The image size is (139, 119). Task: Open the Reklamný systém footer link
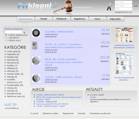tap(51, 113)
